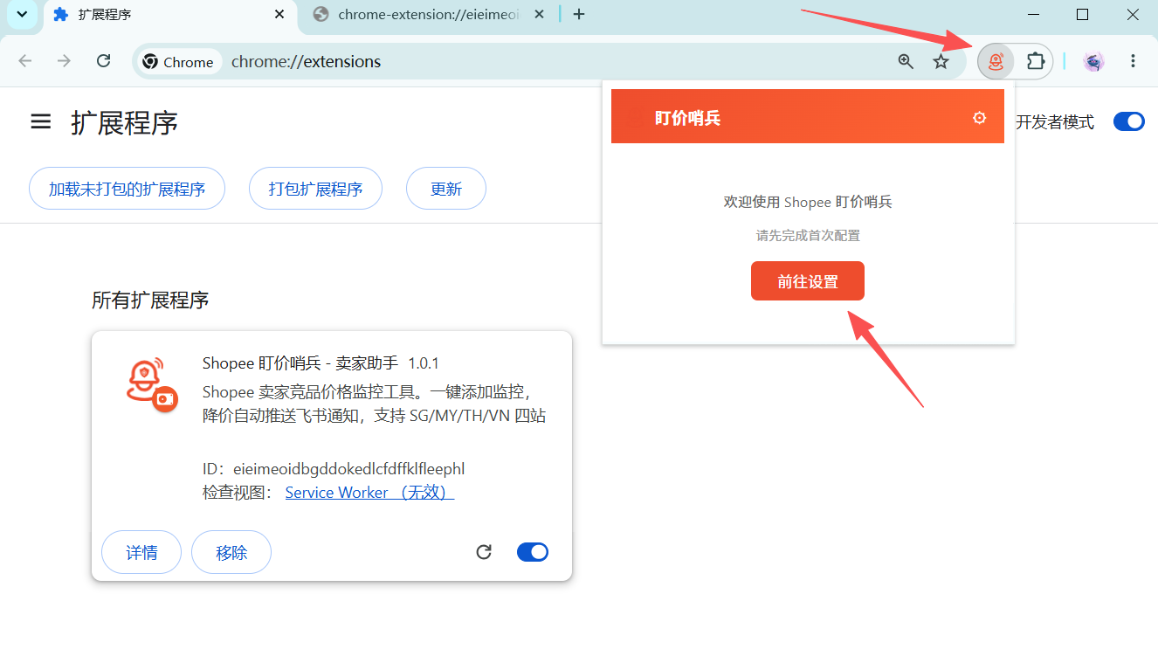Close the Chrome window
Screen dimensions: 1158x656
(1133, 14)
